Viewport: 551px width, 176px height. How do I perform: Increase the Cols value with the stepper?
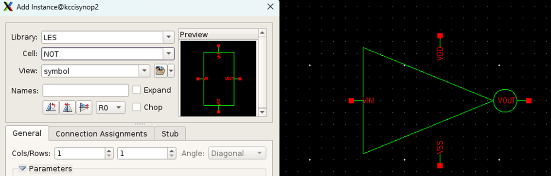(x=109, y=151)
